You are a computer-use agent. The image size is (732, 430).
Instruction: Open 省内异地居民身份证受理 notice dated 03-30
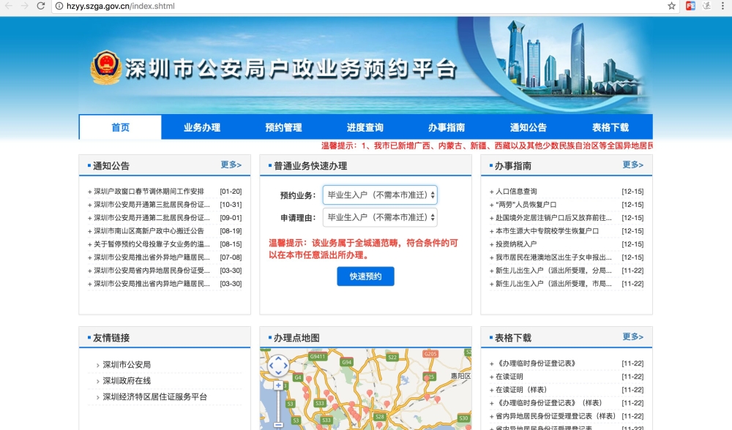click(x=152, y=271)
